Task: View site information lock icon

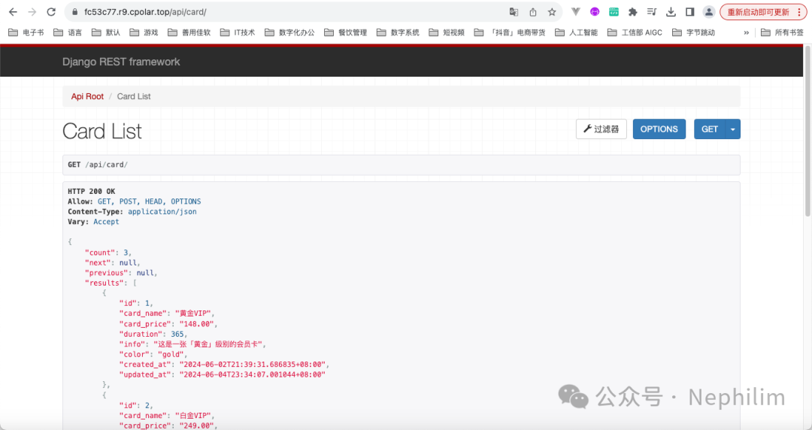Action: click(x=74, y=12)
